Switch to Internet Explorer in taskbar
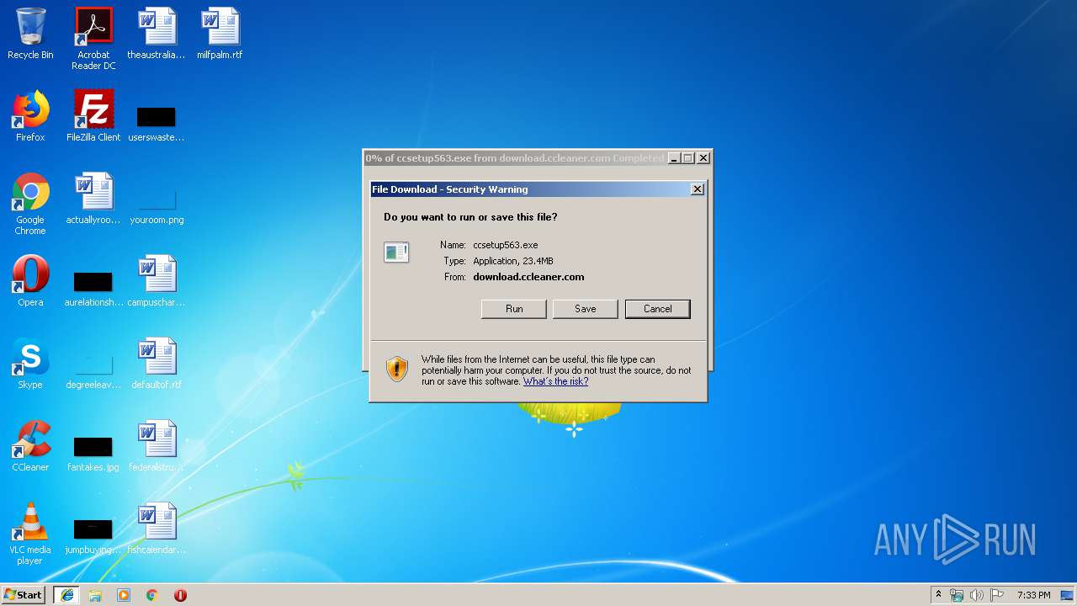The width and height of the screenshot is (1077, 606). click(67, 595)
